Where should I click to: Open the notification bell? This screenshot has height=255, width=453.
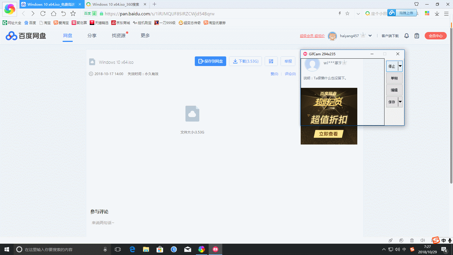(407, 36)
